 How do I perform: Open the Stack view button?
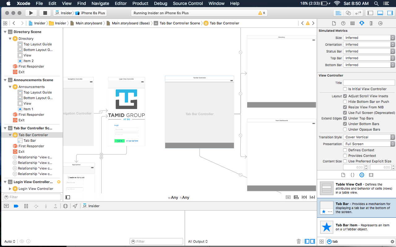point(288,197)
